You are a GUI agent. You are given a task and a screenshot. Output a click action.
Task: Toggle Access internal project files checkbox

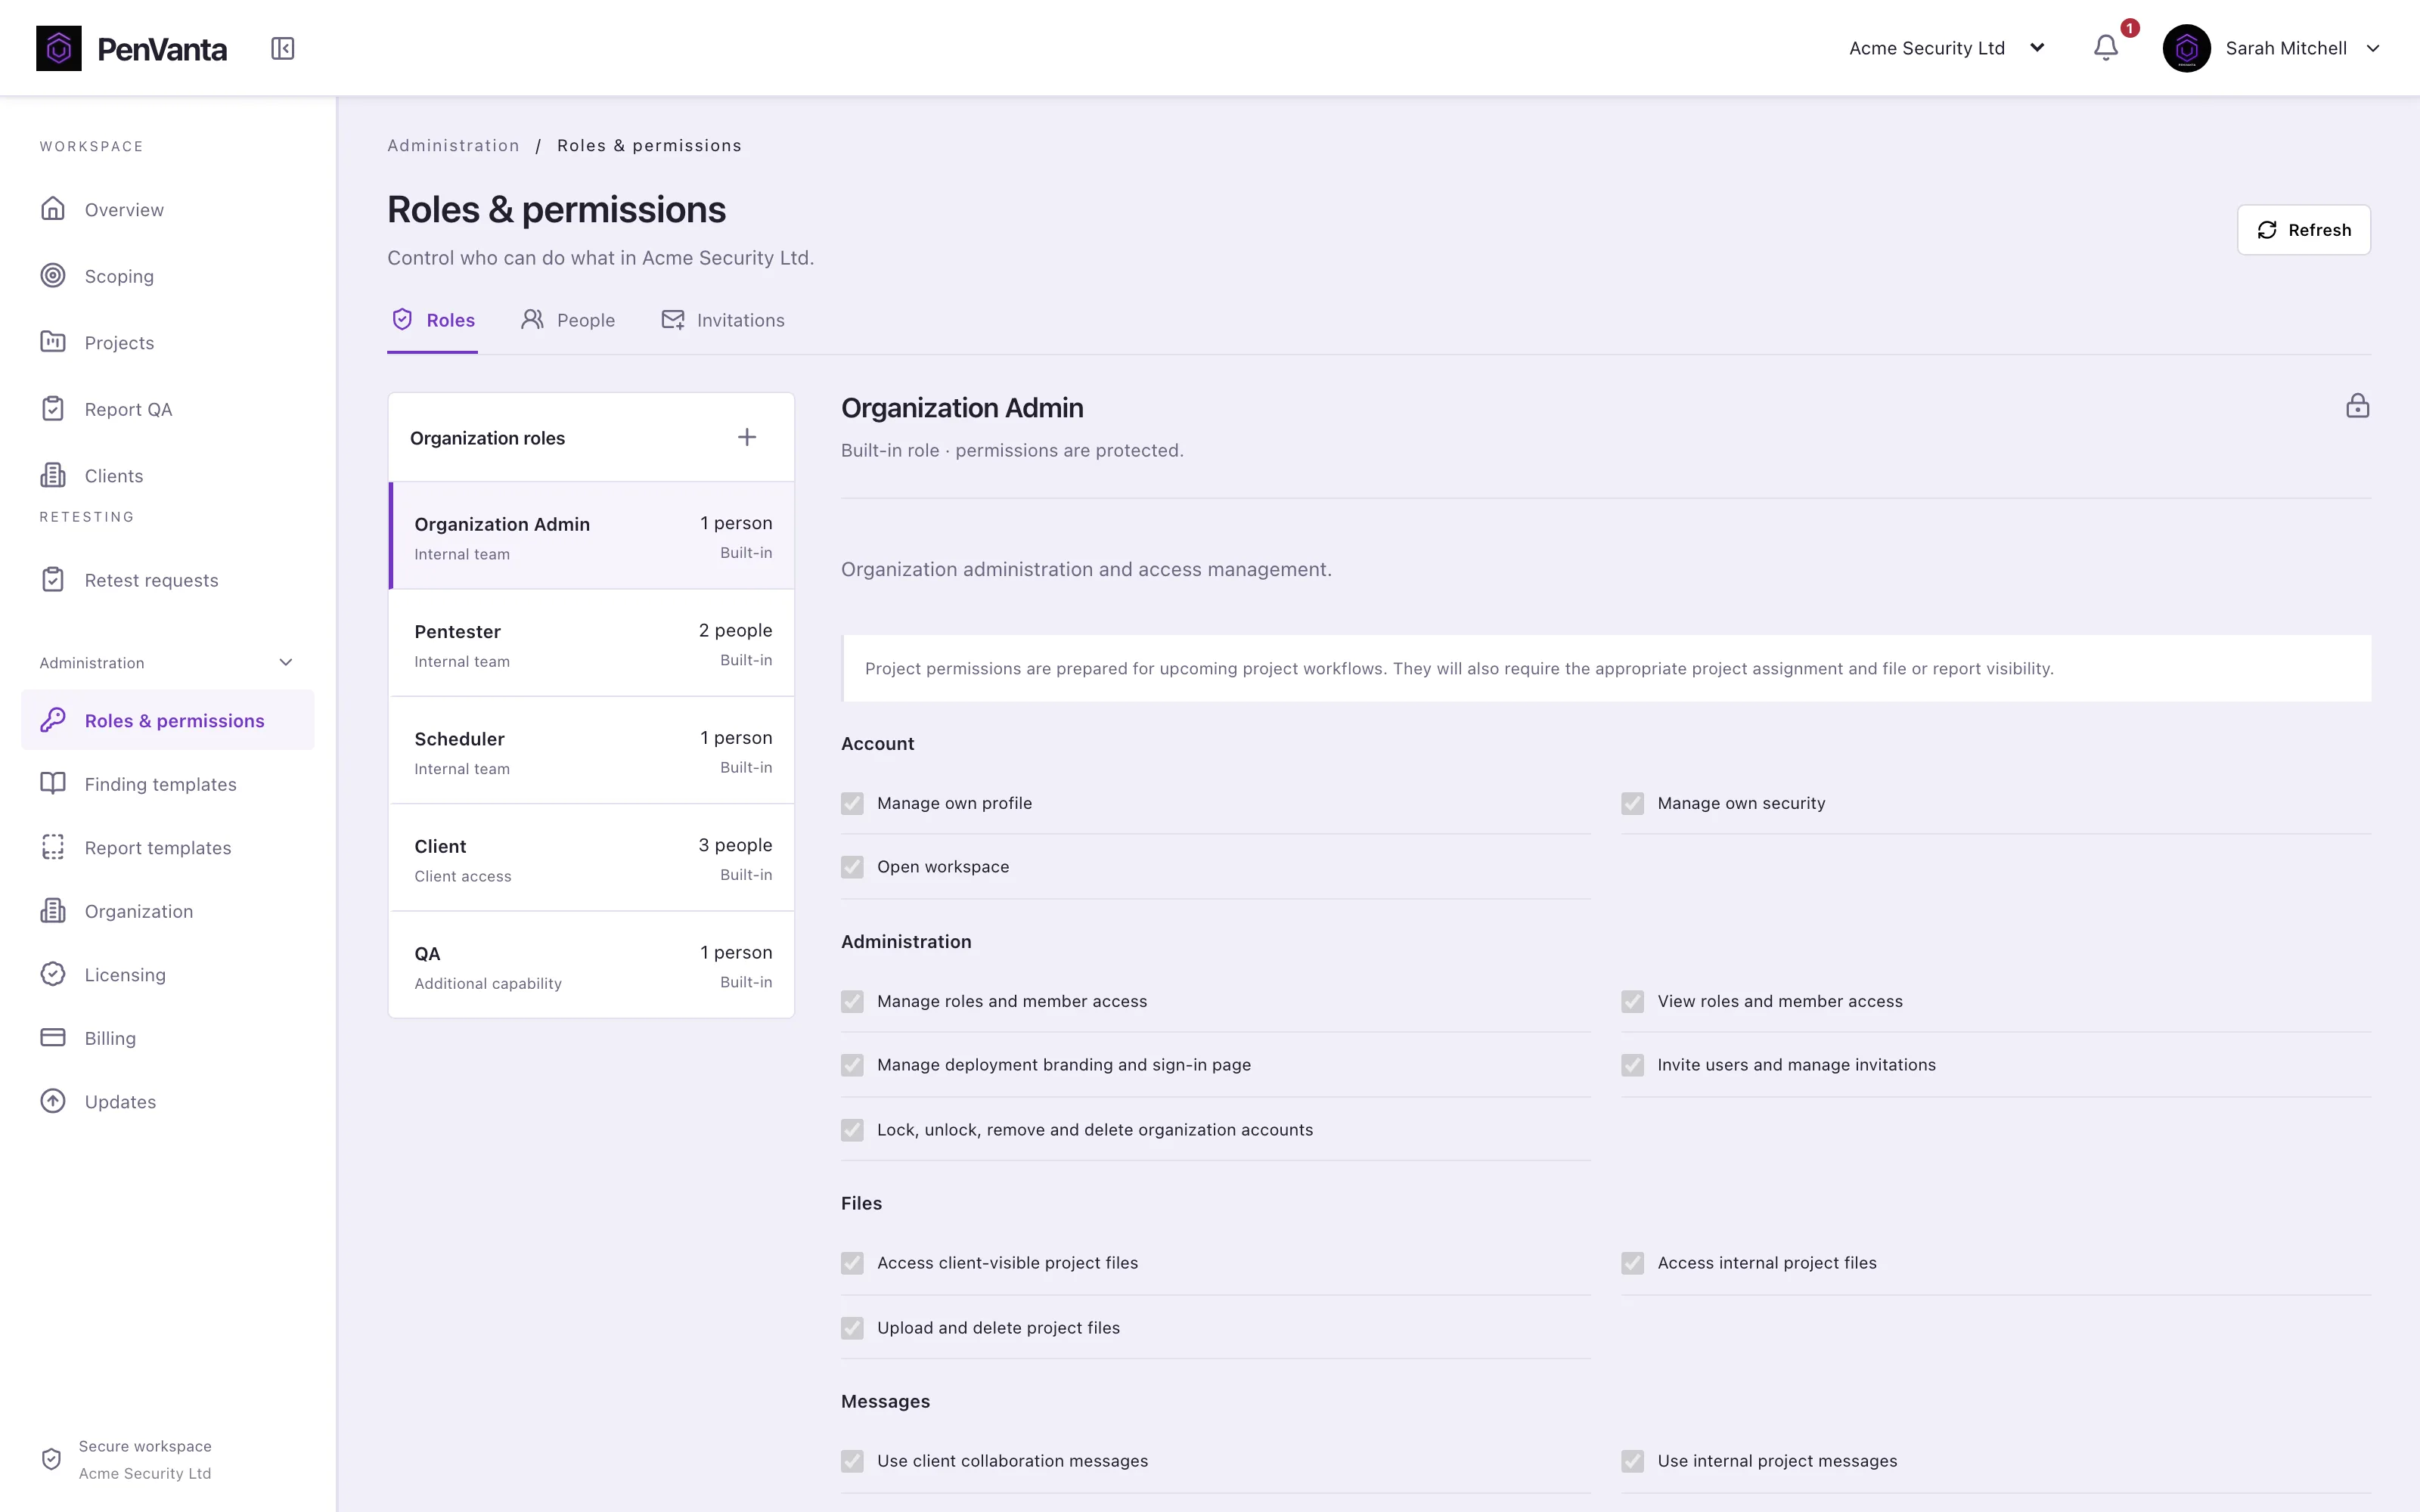(x=1632, y=1263)
